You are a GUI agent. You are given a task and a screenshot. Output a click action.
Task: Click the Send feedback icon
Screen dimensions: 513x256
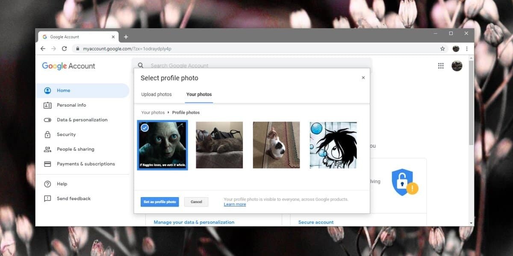click(48, 198)
